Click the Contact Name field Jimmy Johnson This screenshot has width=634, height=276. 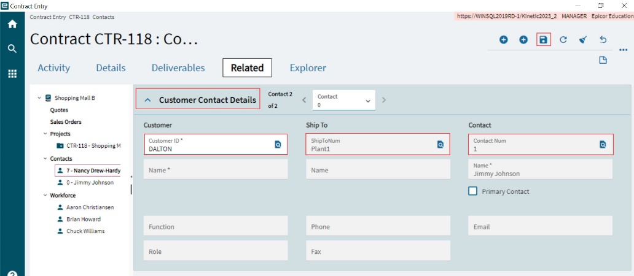(x=541, y=169)
